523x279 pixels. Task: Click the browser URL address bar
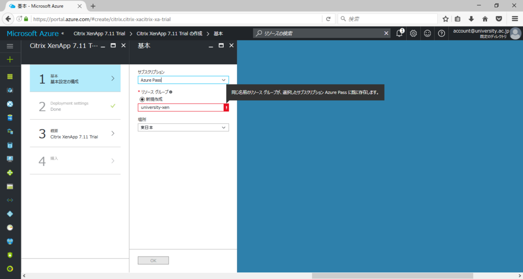177,19
